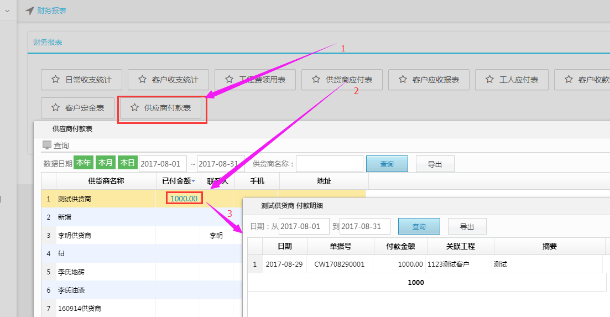Open the 已付金额 column sort dropdown

[194, 181]
